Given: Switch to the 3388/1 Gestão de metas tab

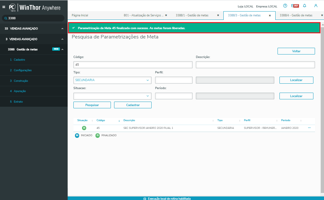Looking at the screenshot, I should point(192,15).
